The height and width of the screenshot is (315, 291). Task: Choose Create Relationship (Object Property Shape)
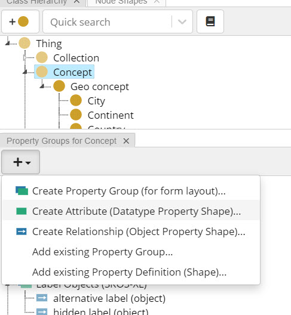[x=131, y=231]
